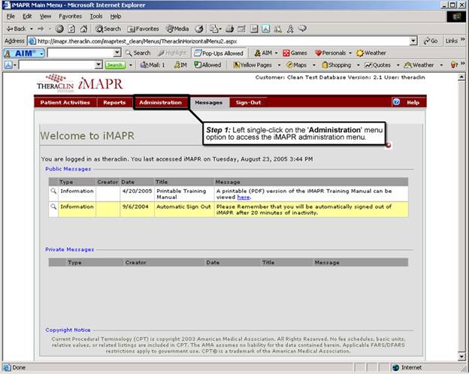The width and height of the screenshot is (469, 374).
Task: Toggle Pop-Ups Allowed in AIM toolbar
Action: (x=219, y=53)
